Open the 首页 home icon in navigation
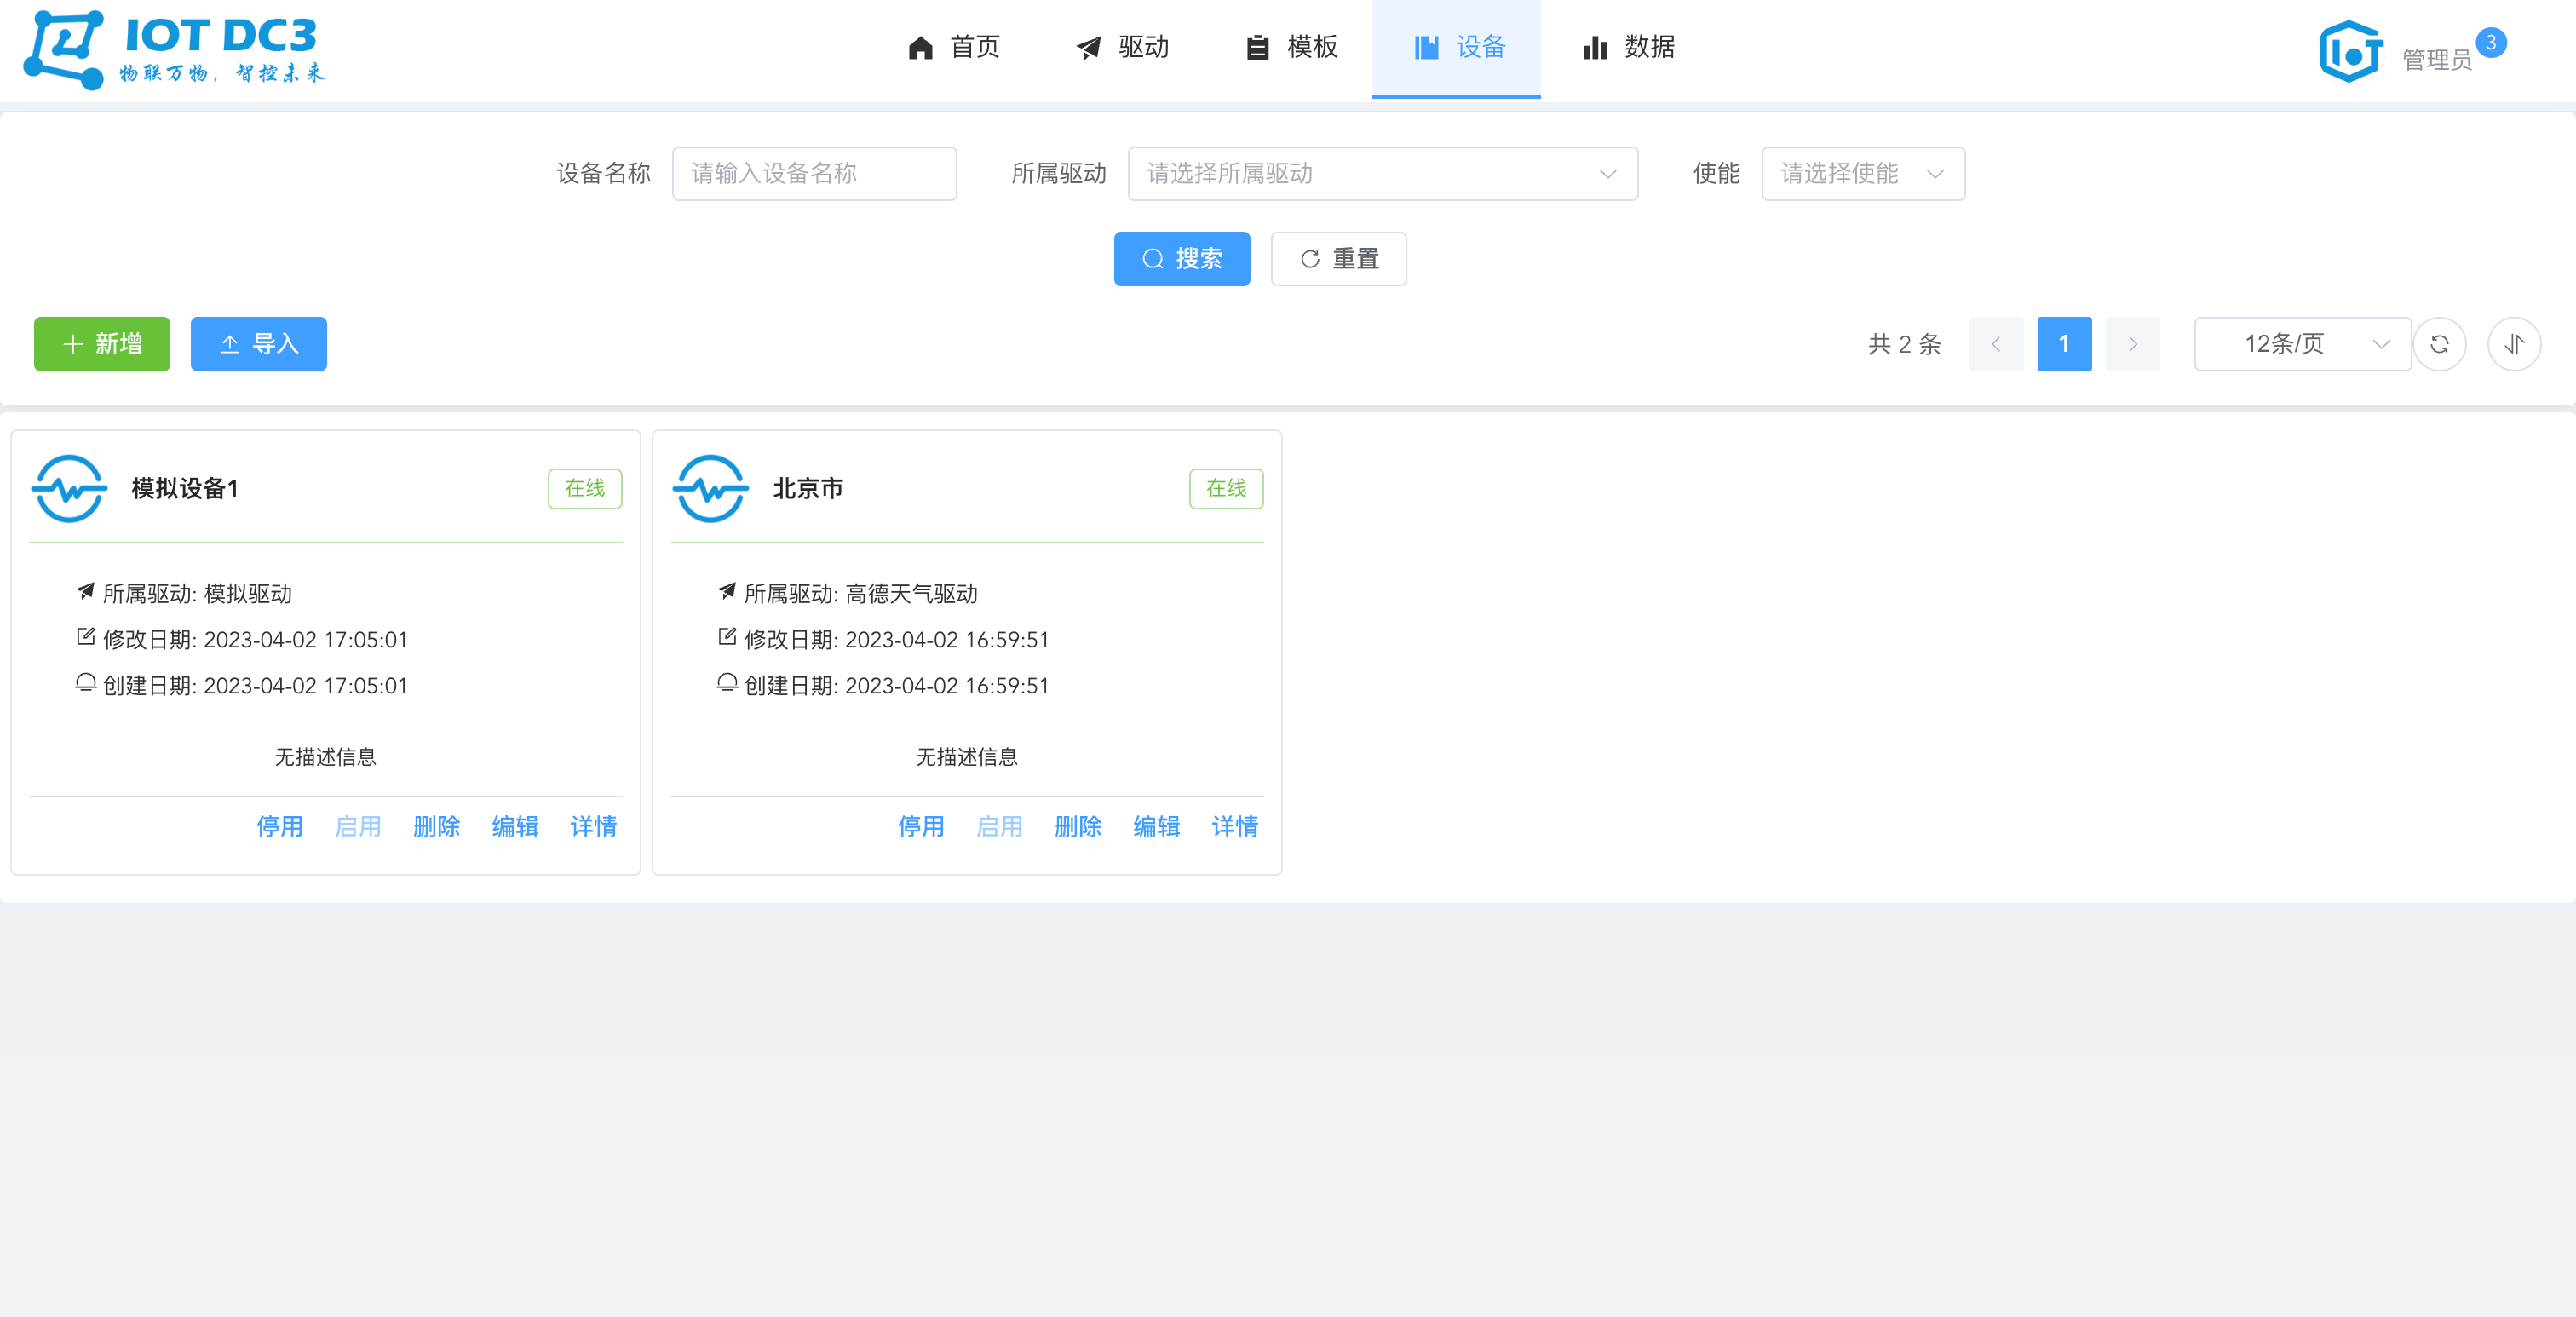Viewport: 2576px width, 1317px height. [x=920, y=47]
